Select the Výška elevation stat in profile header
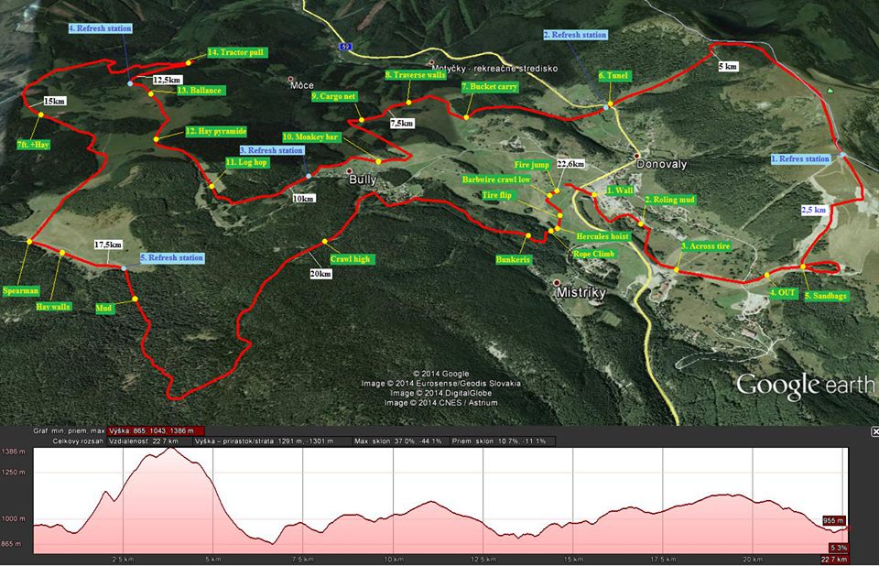The width and height of the screenshot is (879, 566). 155,430
